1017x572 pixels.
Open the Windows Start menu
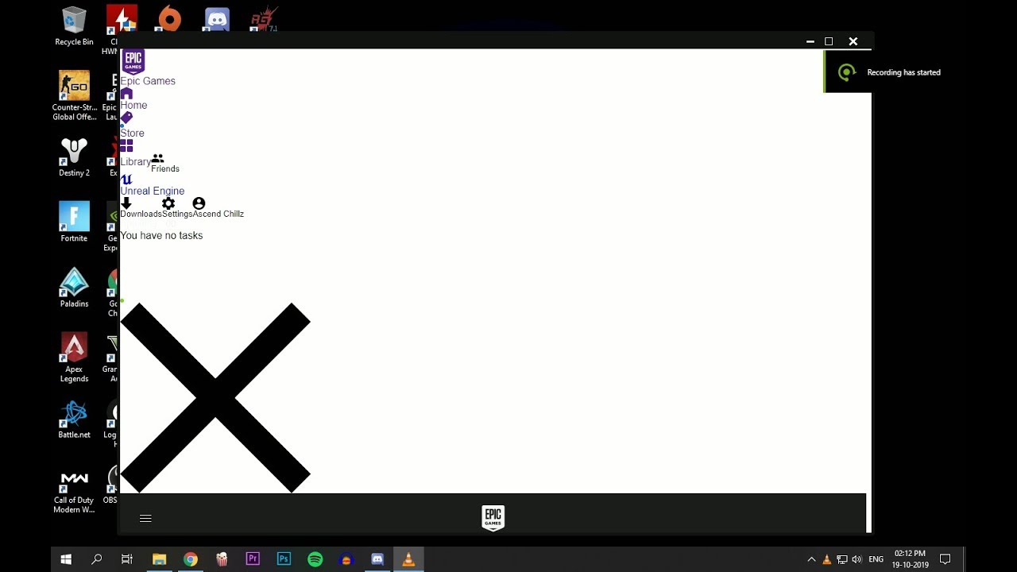point(66,559)
